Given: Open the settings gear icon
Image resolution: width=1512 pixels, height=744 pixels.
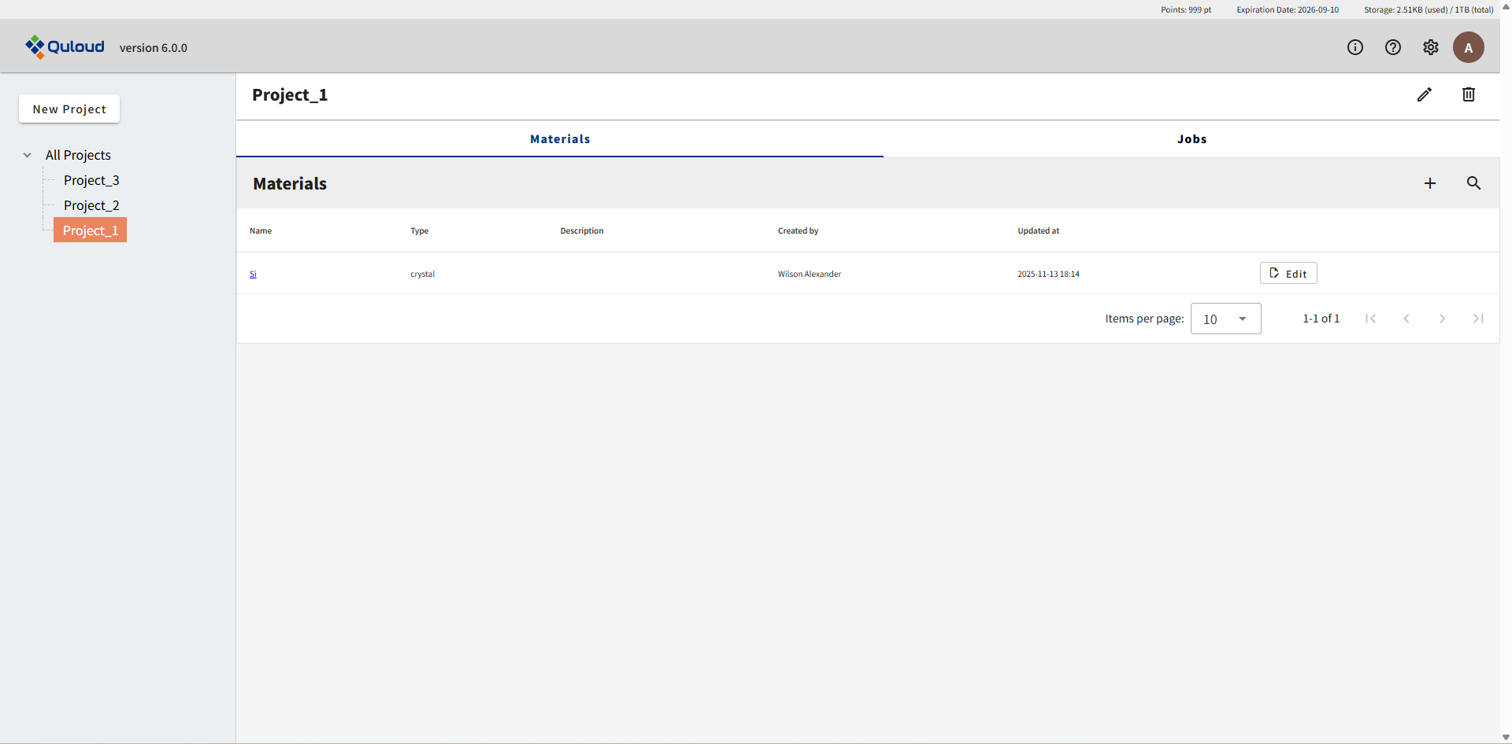Looking at the screenshot, I should (1430, 47).
